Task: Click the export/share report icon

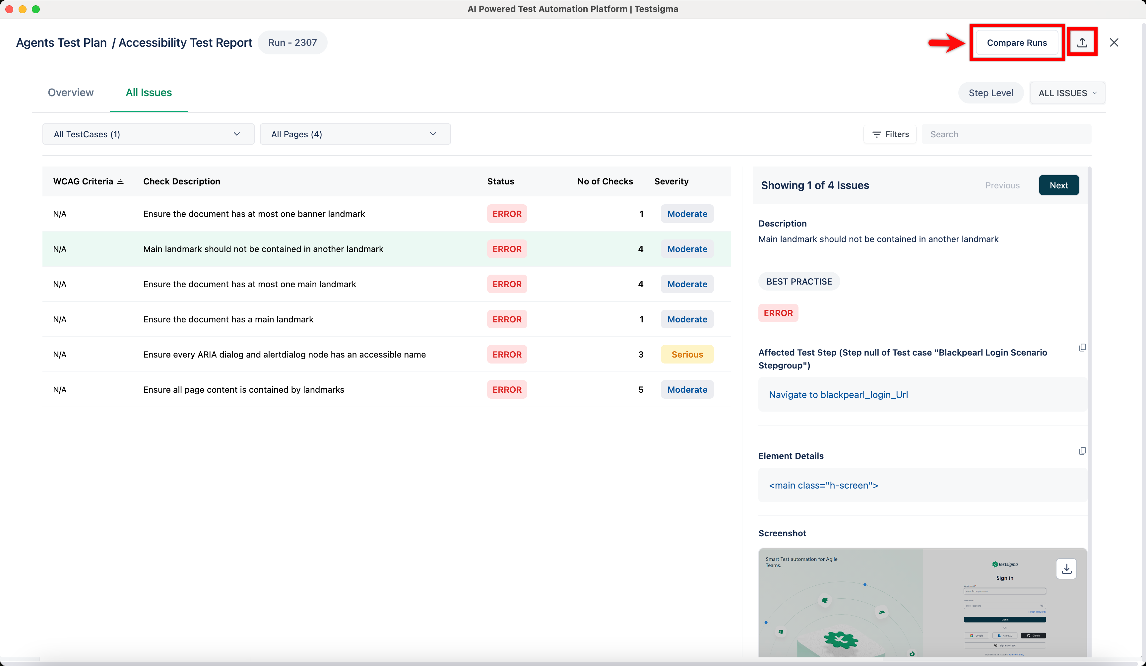Action: click(x=1082, y=42)
